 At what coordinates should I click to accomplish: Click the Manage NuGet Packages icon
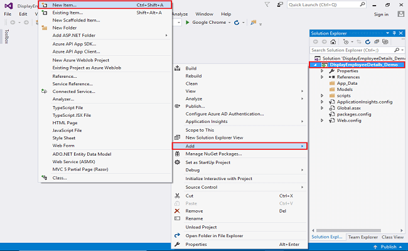(177, 154)
